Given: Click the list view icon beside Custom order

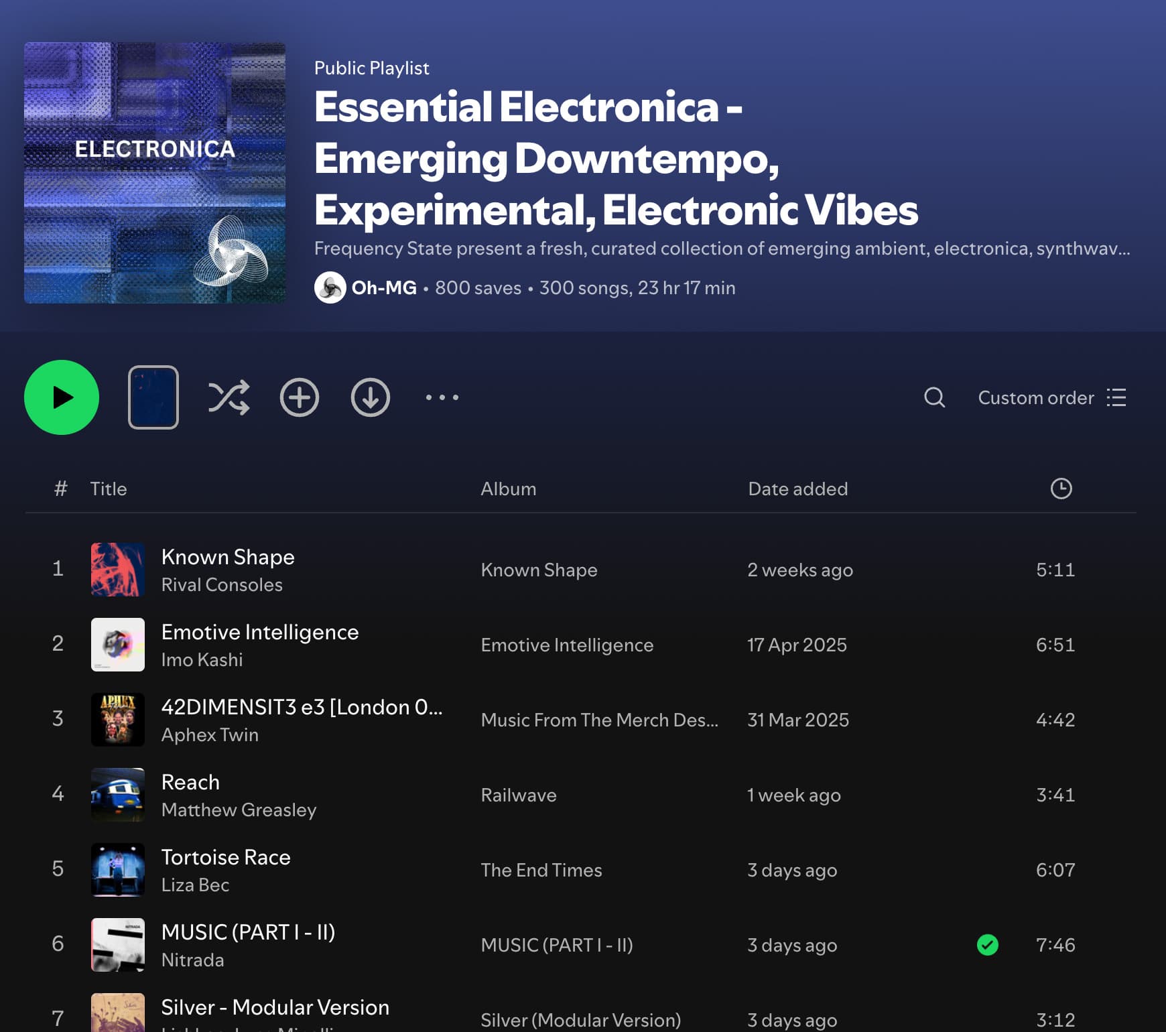Looking at the screenshot, I should tap(1116, 397).
